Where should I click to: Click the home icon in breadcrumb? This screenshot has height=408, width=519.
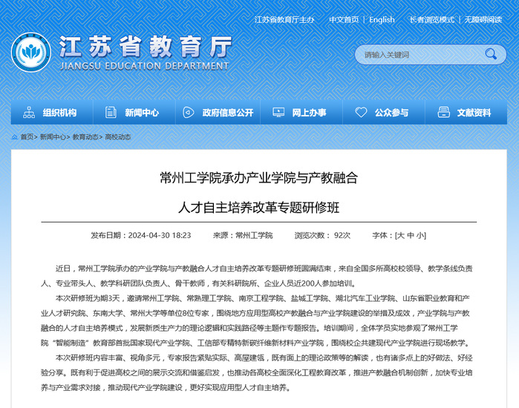pos(15,137)
